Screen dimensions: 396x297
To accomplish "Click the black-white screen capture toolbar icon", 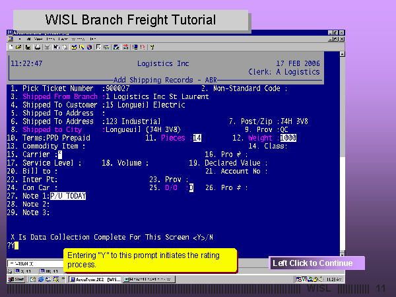I will point(116,47).
